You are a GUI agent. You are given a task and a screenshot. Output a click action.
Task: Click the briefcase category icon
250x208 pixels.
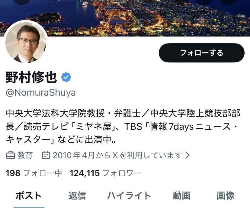coord(11,155)
